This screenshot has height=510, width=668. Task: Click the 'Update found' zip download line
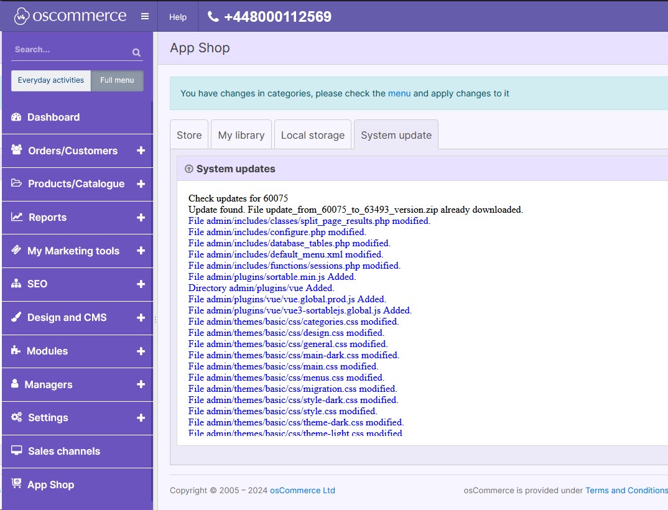point(356,210)
